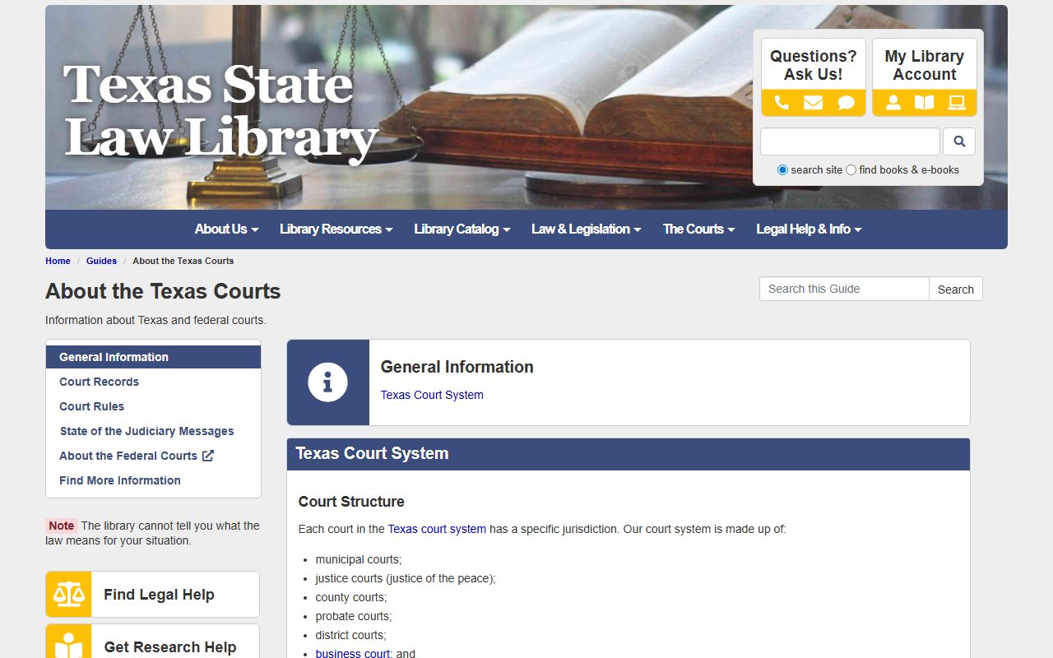Open the Court Records guide page
Viewport: 1053px width, 658px height.
pyautogui.click(x=99, y=382)
